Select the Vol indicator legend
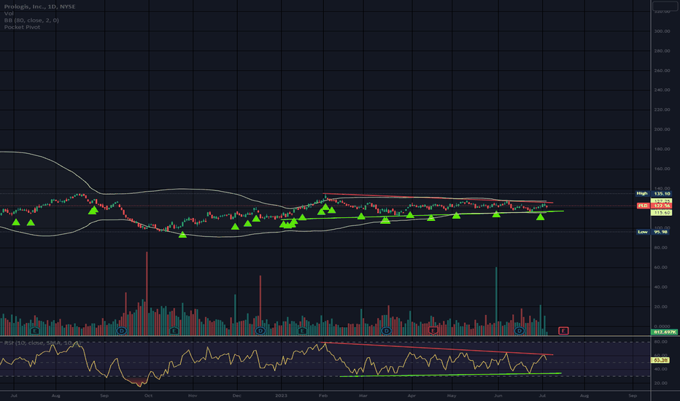 coord(9,13)
